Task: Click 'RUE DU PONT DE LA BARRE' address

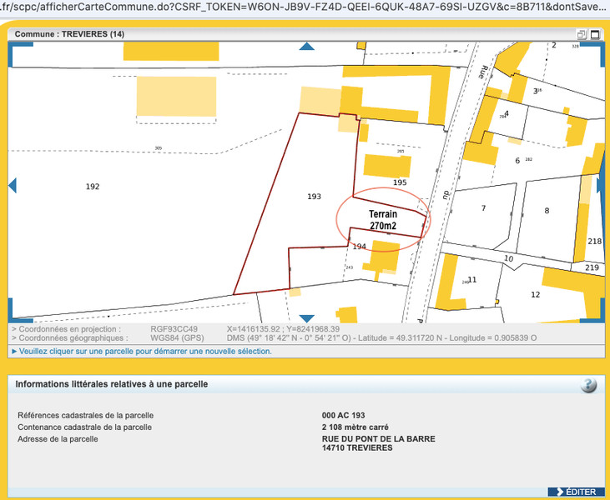Action: pyautogui.click(x=378, y=438)
